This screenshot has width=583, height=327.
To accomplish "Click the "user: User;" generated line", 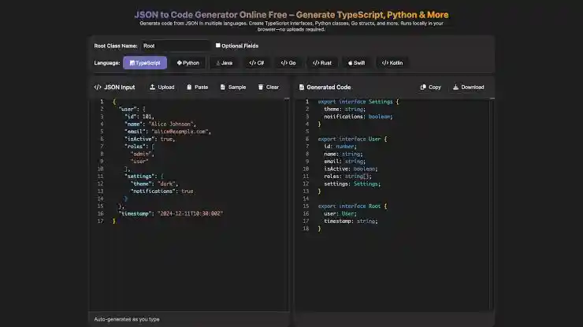I will coord(340,214).
